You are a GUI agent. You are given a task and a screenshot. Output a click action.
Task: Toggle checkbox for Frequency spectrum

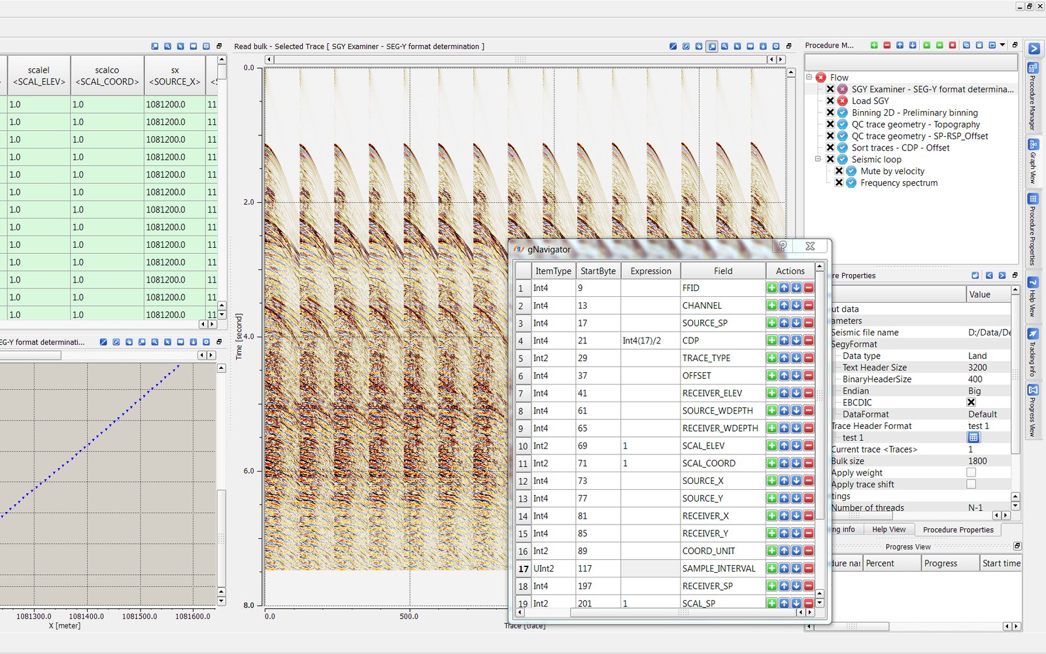pyautogui.click(x=839, y=182)
